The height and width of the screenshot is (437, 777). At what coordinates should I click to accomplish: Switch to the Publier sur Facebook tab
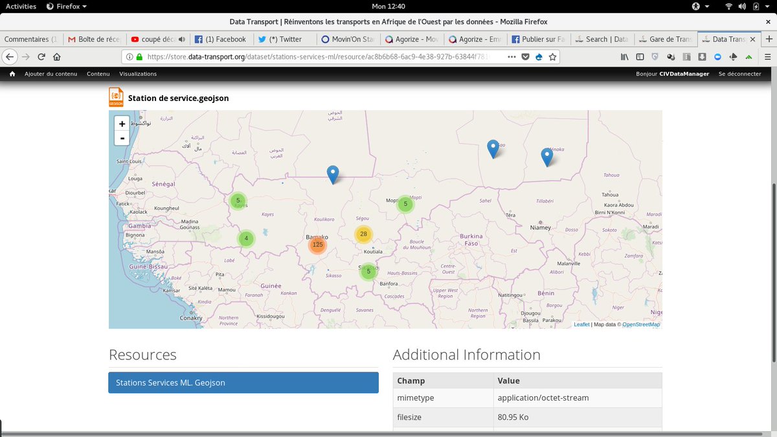(538, 39)
